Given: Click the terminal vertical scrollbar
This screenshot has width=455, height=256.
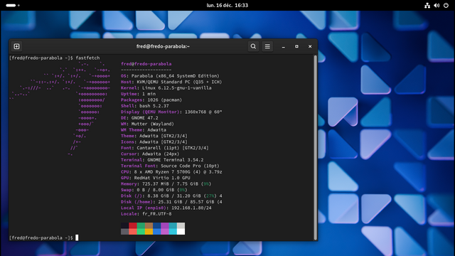Looking at the screenshot, I should tap(316, 147).
